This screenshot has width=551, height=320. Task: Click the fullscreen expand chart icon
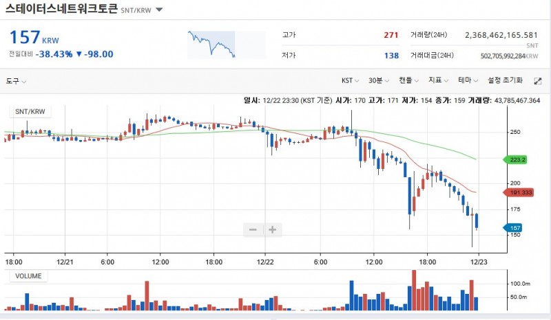coord(538,80)
